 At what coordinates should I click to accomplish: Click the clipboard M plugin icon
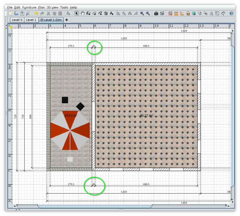188,13
